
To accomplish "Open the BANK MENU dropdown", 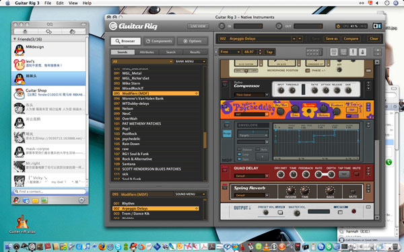I will tap(191, 61).
